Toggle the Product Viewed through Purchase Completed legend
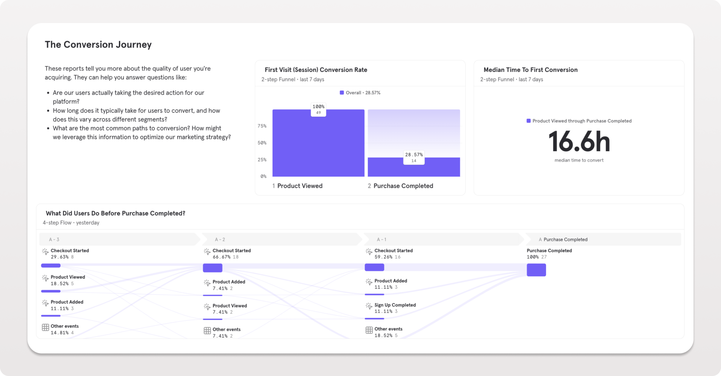Image resolution: width=721 pixels, height=376 pixels. (x=579, y=121)
